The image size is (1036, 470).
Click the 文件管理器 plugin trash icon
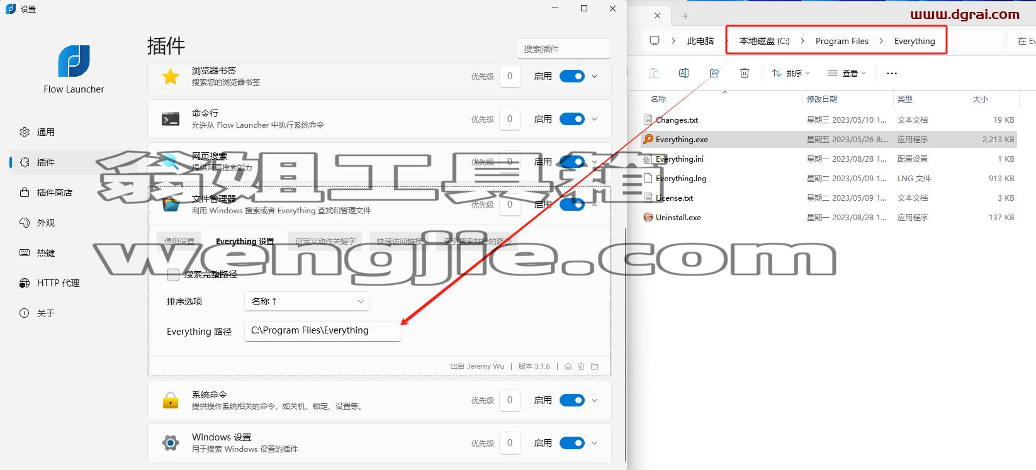tap(581, 366)
